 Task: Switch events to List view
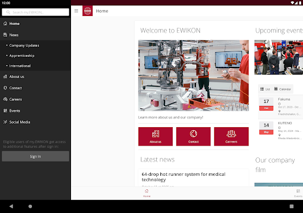pos(265,89)
